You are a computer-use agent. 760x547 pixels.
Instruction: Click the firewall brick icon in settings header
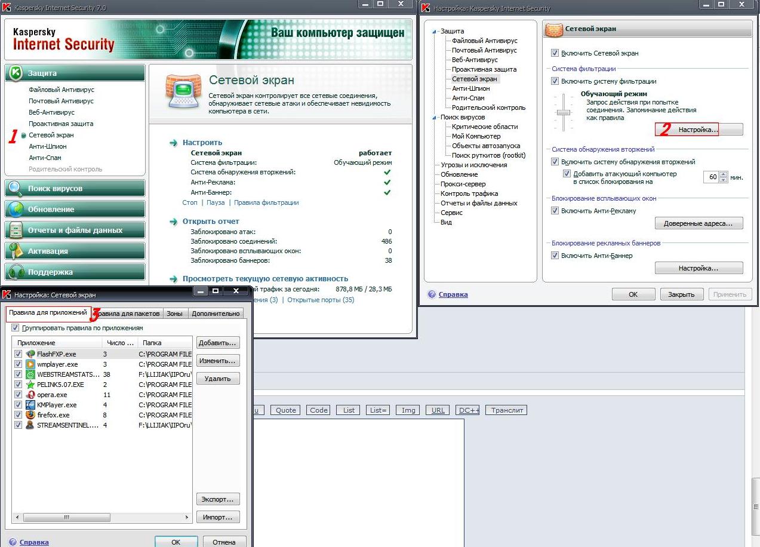point(555,29)
